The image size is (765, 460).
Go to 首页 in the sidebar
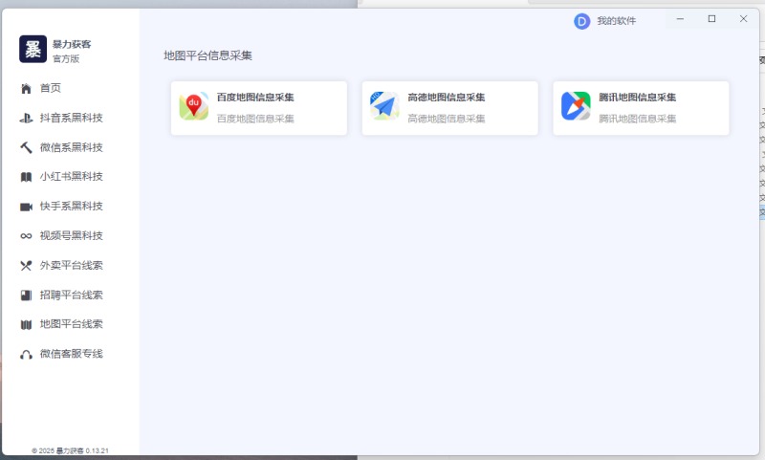(51, 89)
